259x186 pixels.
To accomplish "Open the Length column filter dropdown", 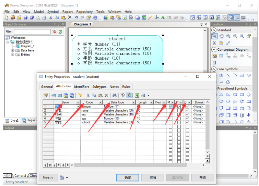I will tap(151, 102).
